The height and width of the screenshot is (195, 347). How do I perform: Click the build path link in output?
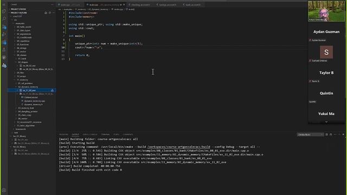click(x=178, y=147)
